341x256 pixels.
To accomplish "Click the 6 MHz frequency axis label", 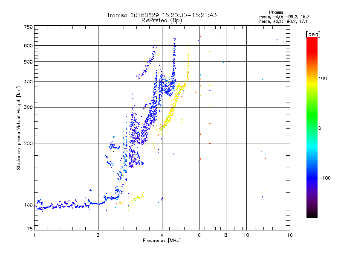I will tap(199, 235).
